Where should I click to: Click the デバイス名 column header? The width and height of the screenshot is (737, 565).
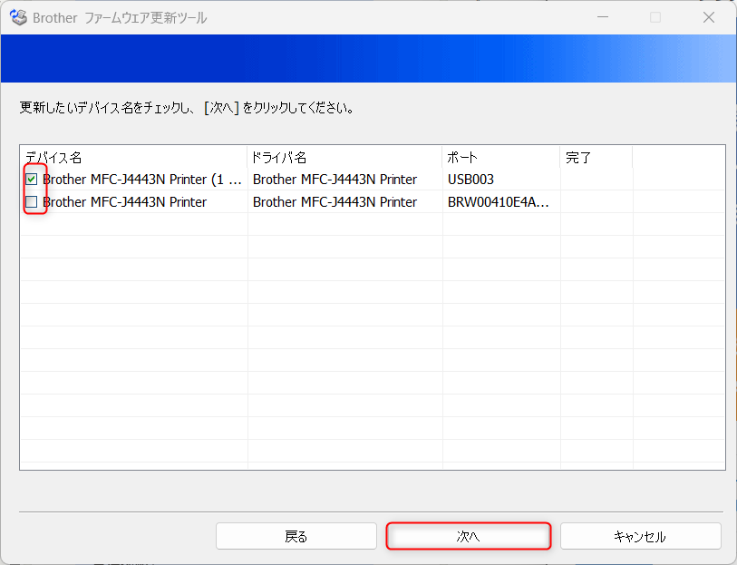click(x=133, y=157)
